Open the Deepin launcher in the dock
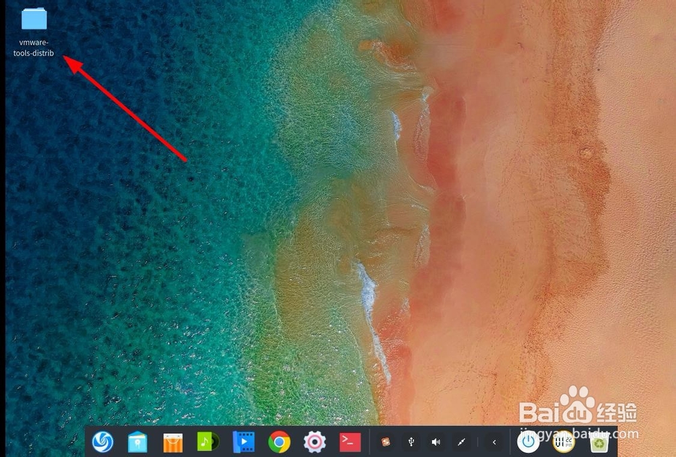Image resolution: width=676 pixels, height=457 pixels. click(x=103, y=442)
